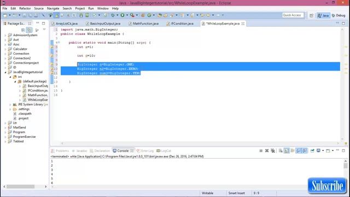Image resolution: width=350 pixels, height=197 pixels.
Task: Collapse the src folder node
Action: 10,77
